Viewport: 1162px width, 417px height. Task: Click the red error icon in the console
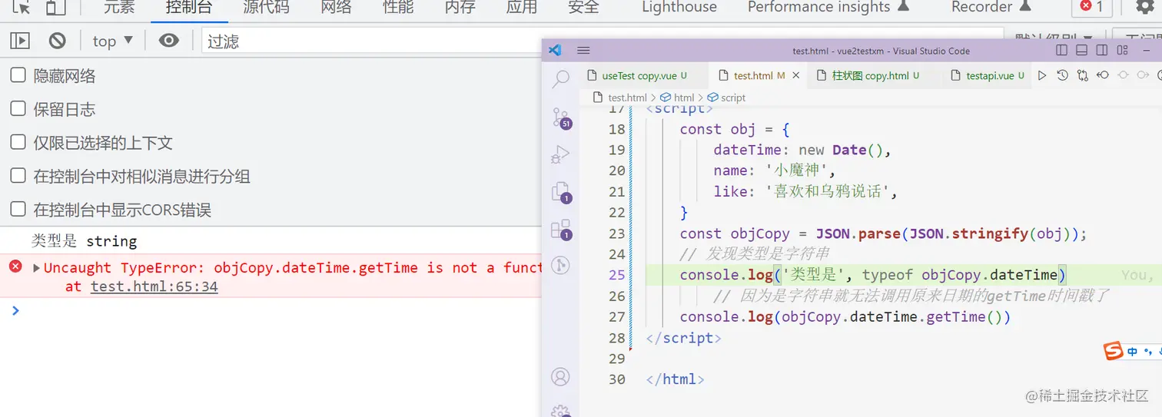(15, 266)
